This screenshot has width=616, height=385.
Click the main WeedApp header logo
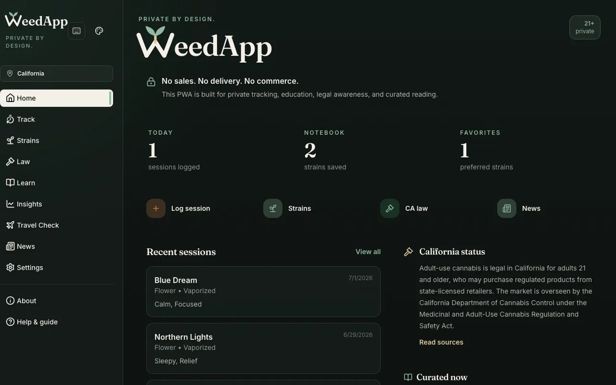(x=204, y=43)
